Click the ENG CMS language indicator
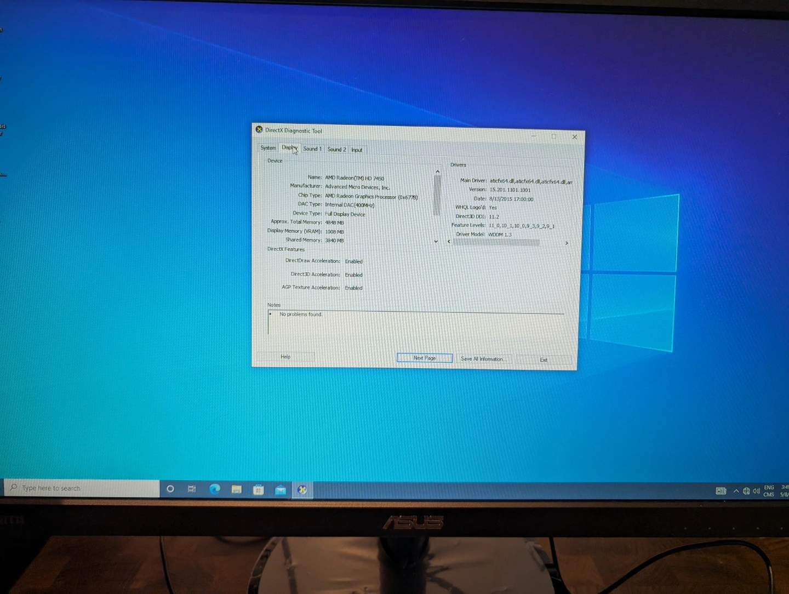Viewport: 789px width, 594px height. pyautogui.click(x=769, y=491)
